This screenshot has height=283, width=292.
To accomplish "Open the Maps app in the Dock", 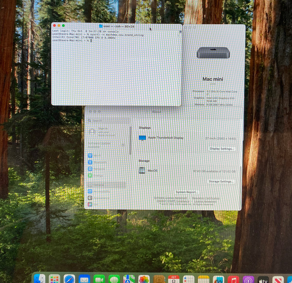I will click(x=129, y=279).
